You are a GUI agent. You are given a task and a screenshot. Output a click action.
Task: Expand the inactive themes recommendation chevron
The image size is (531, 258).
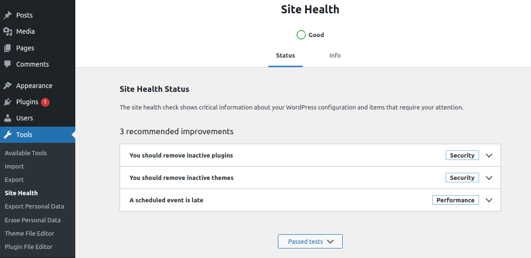(x=489, y=178)
